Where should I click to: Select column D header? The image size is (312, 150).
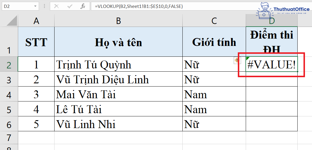tap(272, 21)
